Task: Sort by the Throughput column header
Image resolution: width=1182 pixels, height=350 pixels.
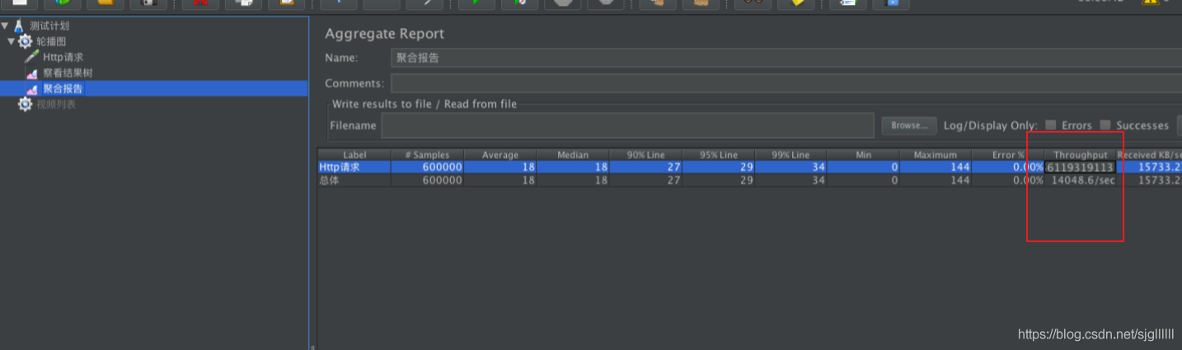Action: (x=1081, y=155)
